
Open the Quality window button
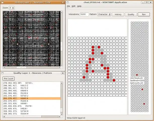click(x=131, y=14)
